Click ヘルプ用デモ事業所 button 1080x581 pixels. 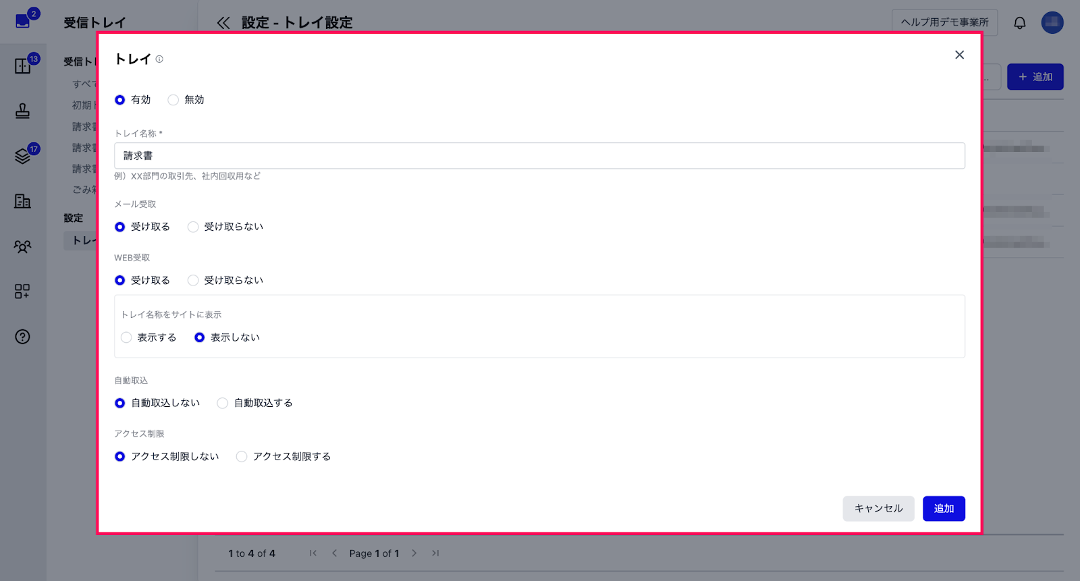click(x=944, y=22)
